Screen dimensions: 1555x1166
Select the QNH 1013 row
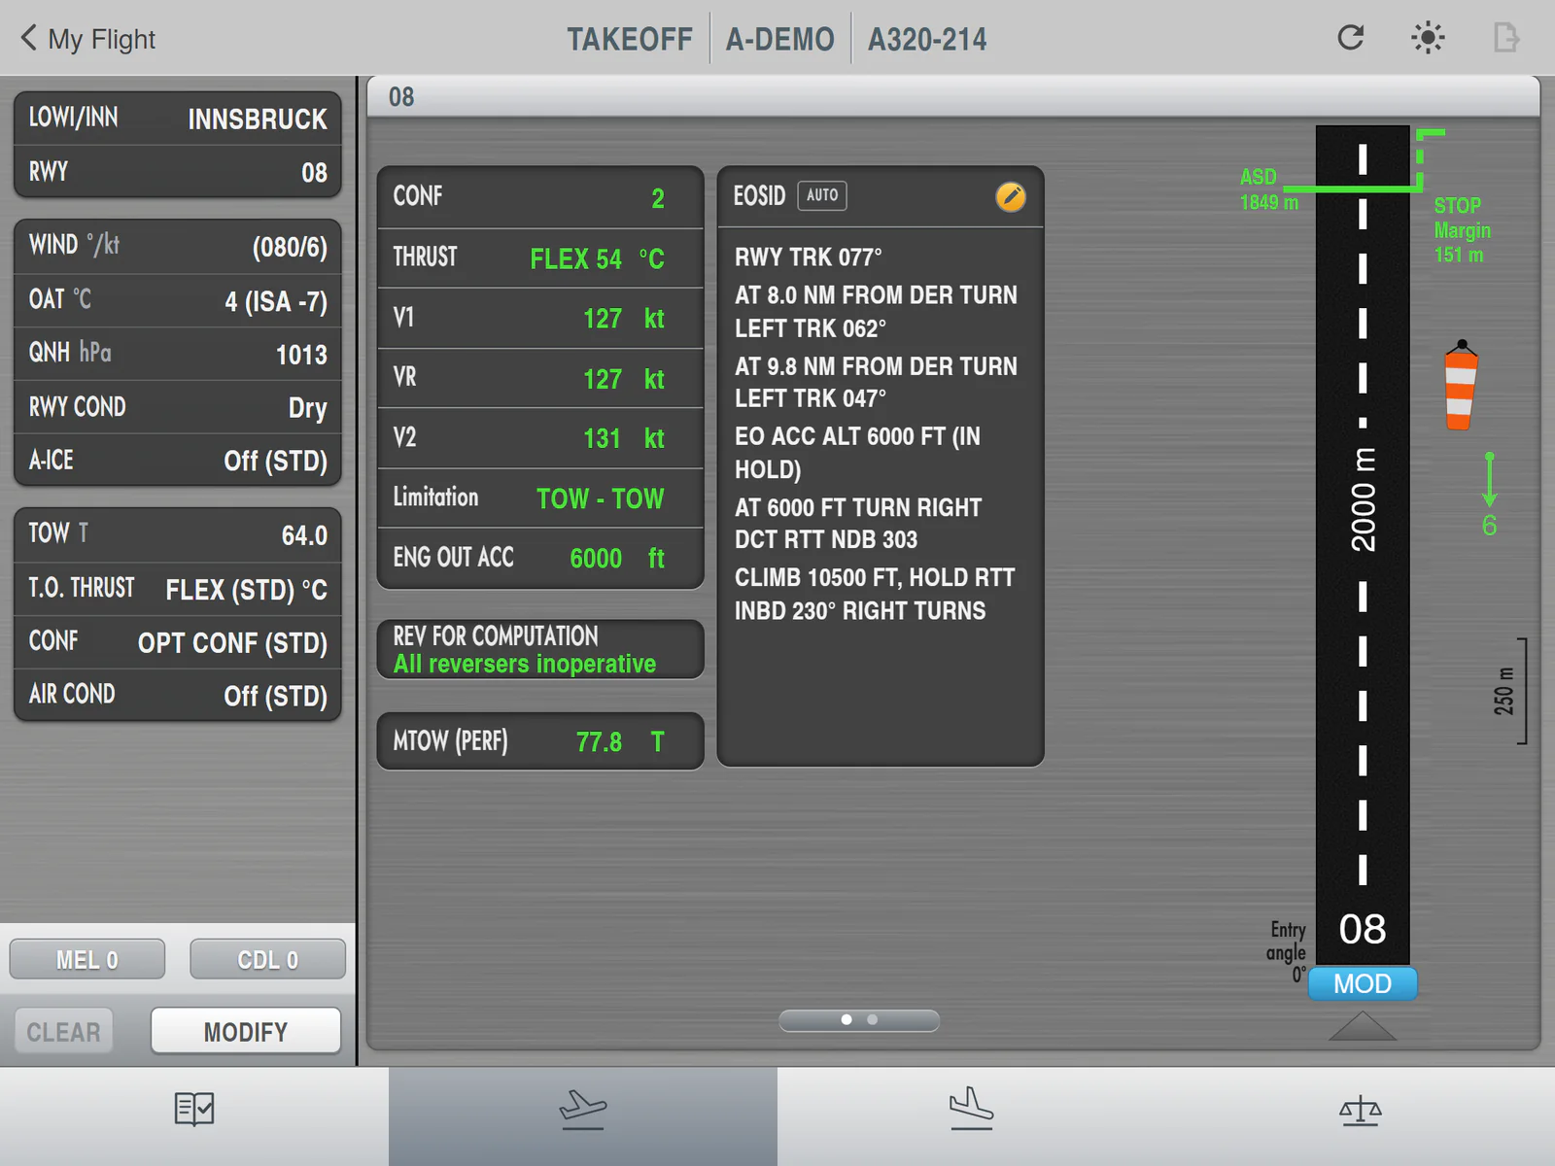click(x=178, y=354)
